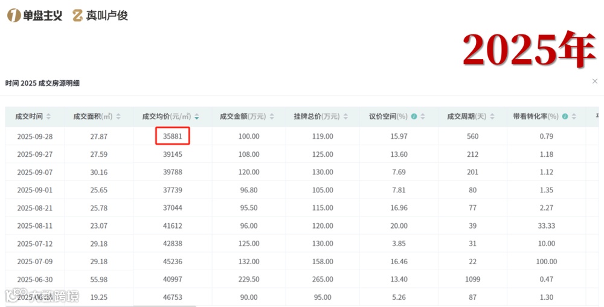Image resolution: width=604 pixels, height=307 pixels.
Task: Click the 45236 average price cell
Action: coord(173,262)
